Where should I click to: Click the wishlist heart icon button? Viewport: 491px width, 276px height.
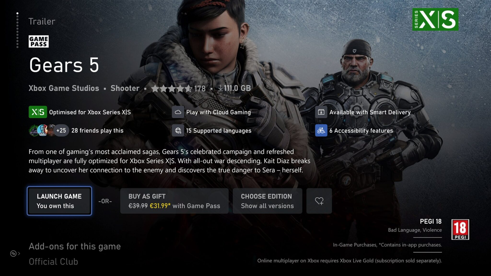(x=319, y=201)
